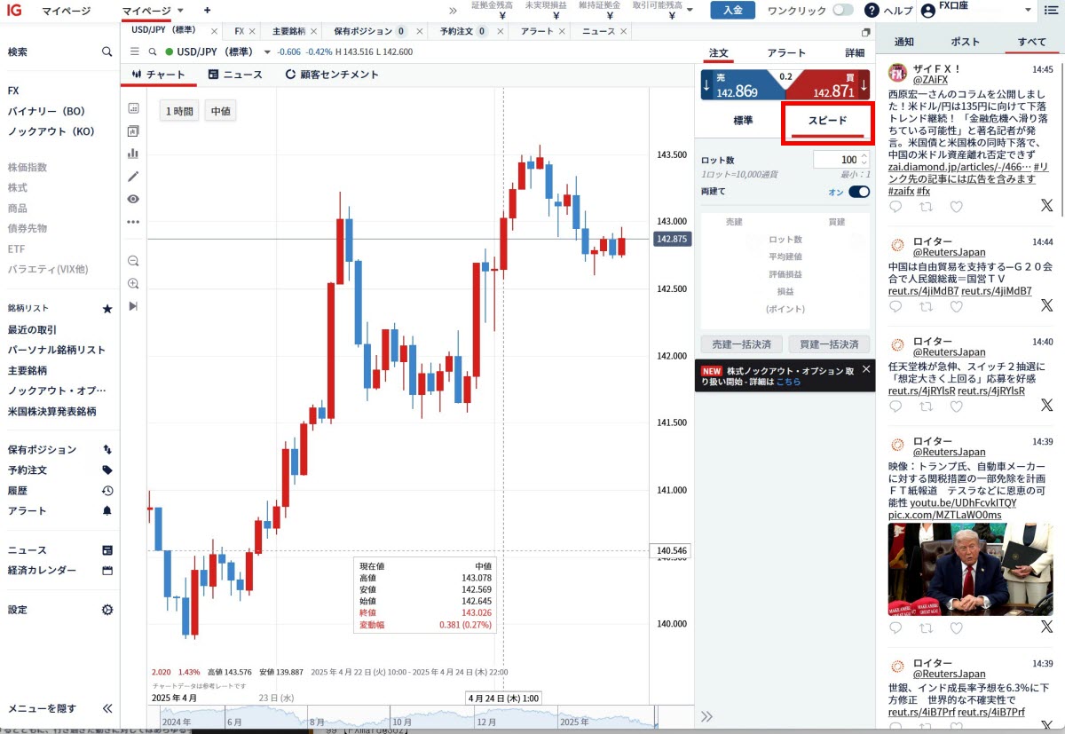Image resolution: width=1065 pixels, height=734 pixels.
Task: Click the bell icon for アラート in sidebar
Action: click(x=107, y=511)
